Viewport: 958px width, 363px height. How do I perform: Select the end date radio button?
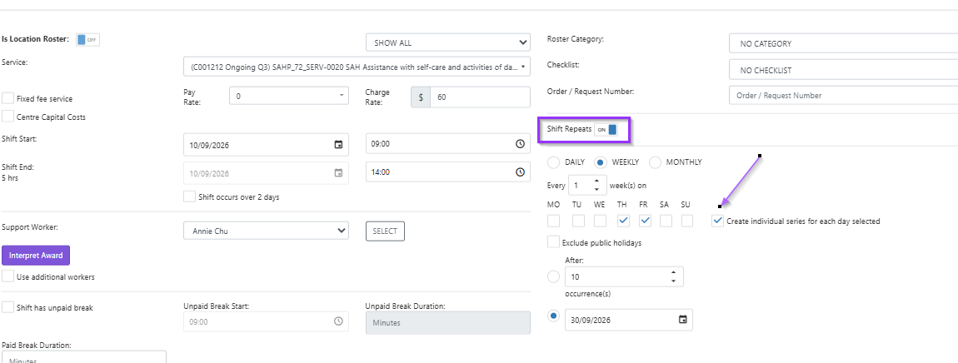click(x=553, y=316)
